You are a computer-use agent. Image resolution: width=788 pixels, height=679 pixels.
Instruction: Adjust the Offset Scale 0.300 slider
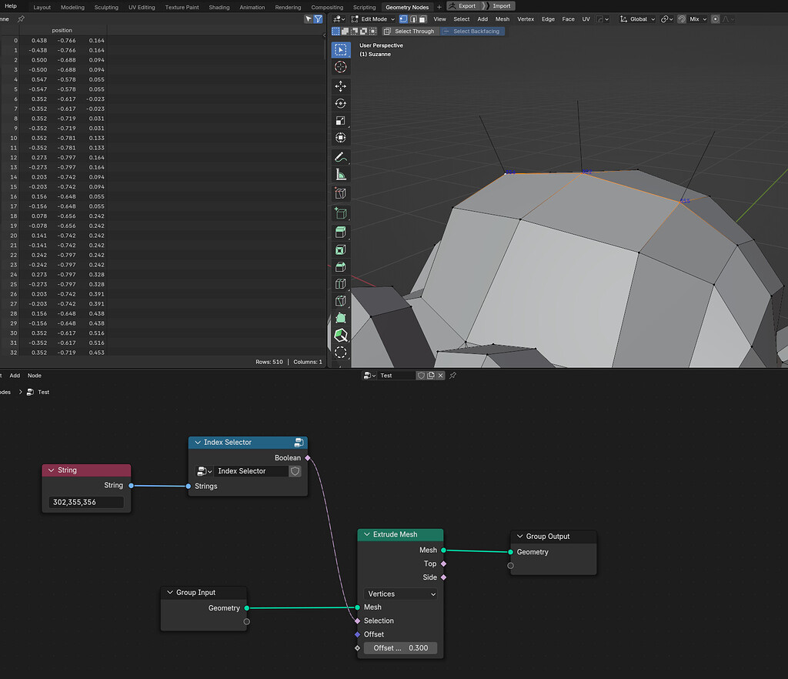click(x=400, y=648)
